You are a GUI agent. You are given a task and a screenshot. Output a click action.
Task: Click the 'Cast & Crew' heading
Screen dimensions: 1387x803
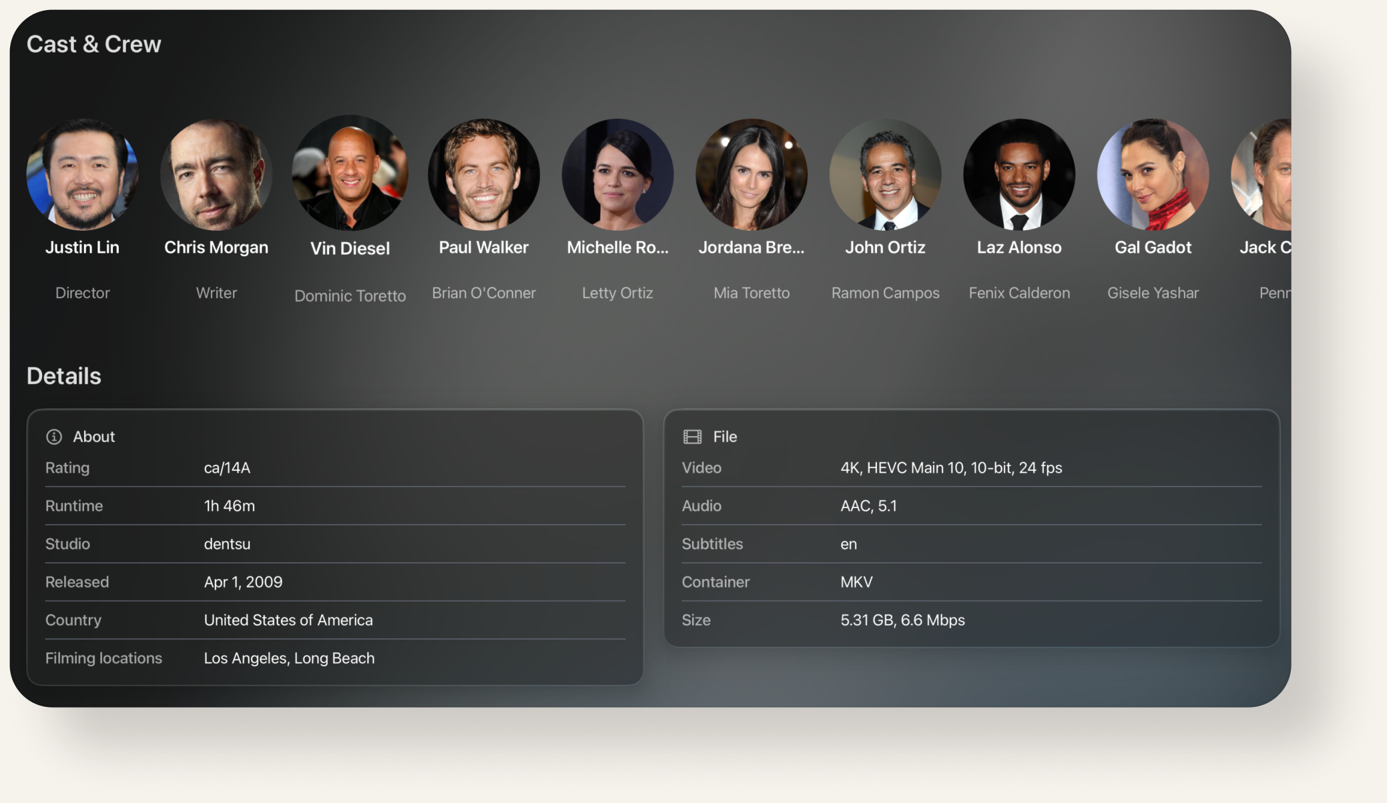pos(94,44)
